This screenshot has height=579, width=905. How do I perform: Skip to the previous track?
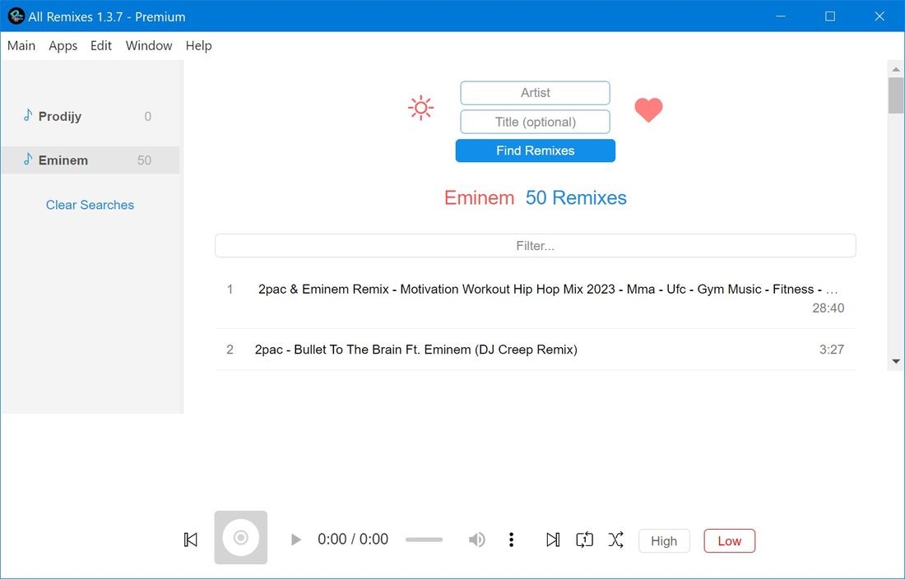[x=190, y=540]
